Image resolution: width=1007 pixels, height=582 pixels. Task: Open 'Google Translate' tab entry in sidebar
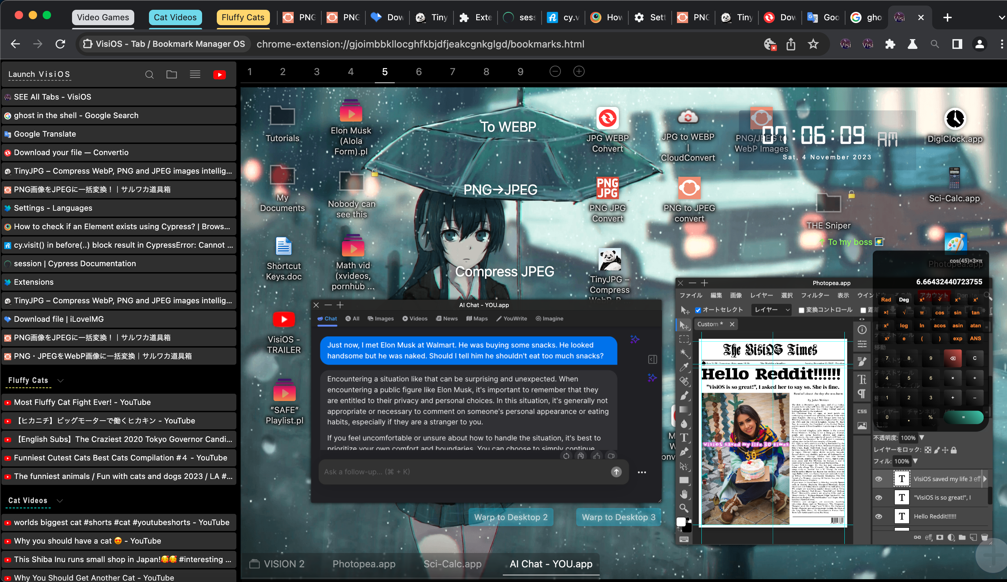point(119,134)
